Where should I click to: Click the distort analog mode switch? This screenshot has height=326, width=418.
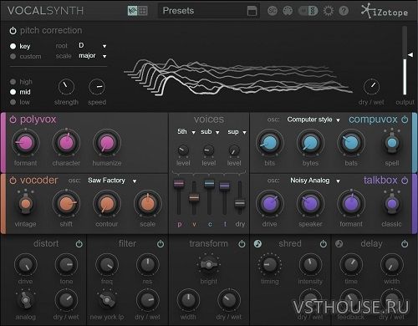pyautogui.click(x=25, y=300)
